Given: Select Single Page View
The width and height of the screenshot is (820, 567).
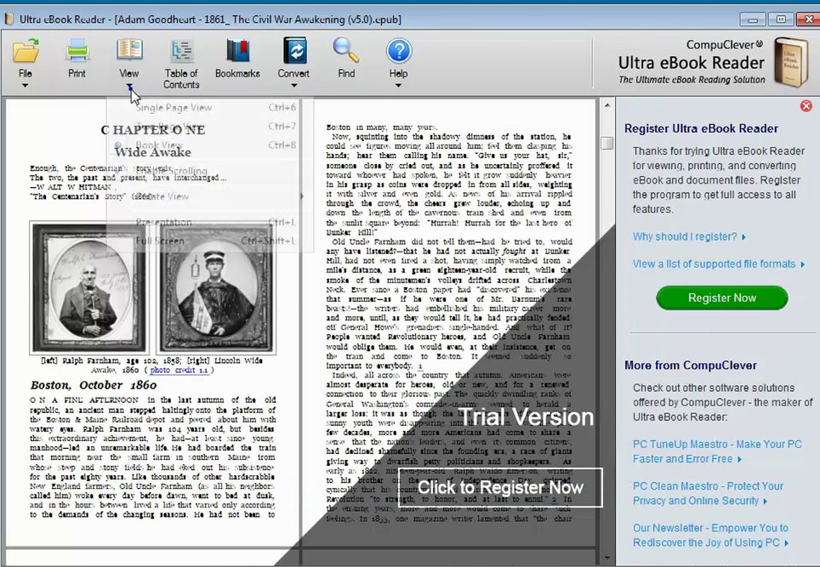Looking at the screenshot, I should coord(174,108).
